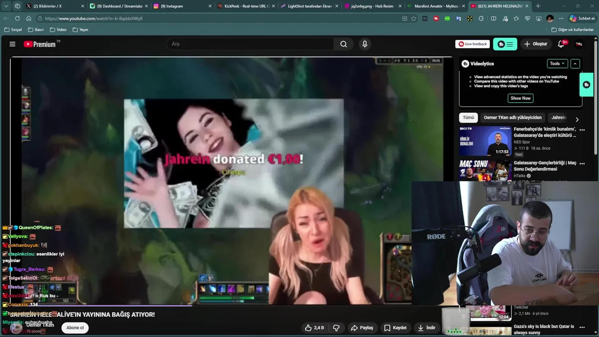This screenshot has width=599, height=337.
Task: Share the video with Paylaş
Action: tap(362, 328)
